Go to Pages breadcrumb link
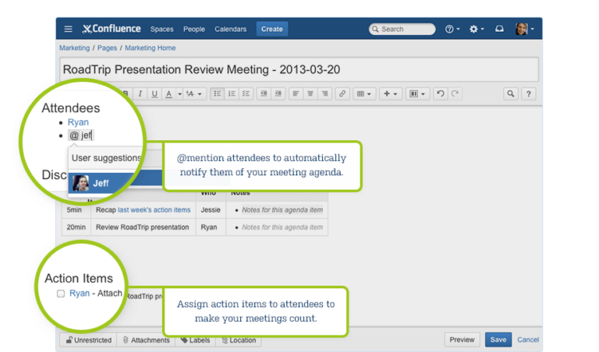Screen dimensions: 599x352 coord(107,48)
